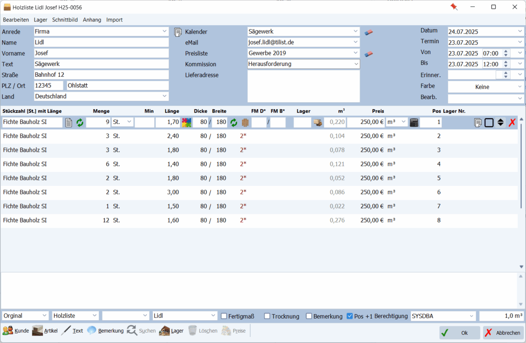Click the black square icon in the edit row
The image size is (526, 343).
click(x=489, y=123)
